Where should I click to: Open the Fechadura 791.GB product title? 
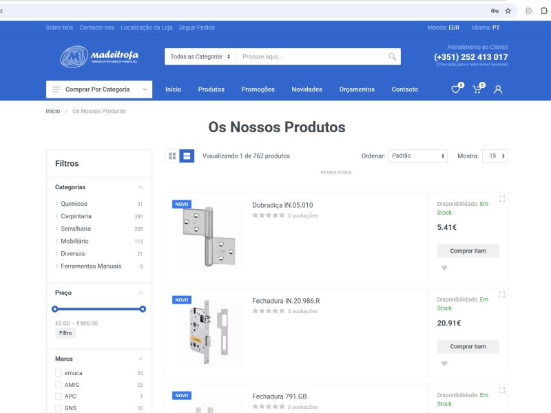tap(280, 396)
